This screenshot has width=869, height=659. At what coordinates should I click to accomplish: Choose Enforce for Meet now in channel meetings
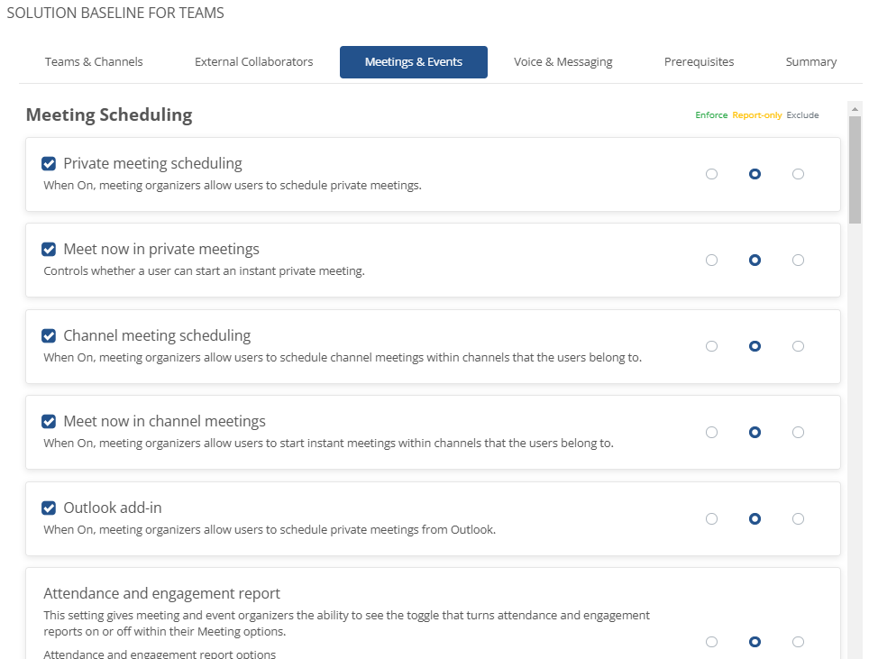711,433
